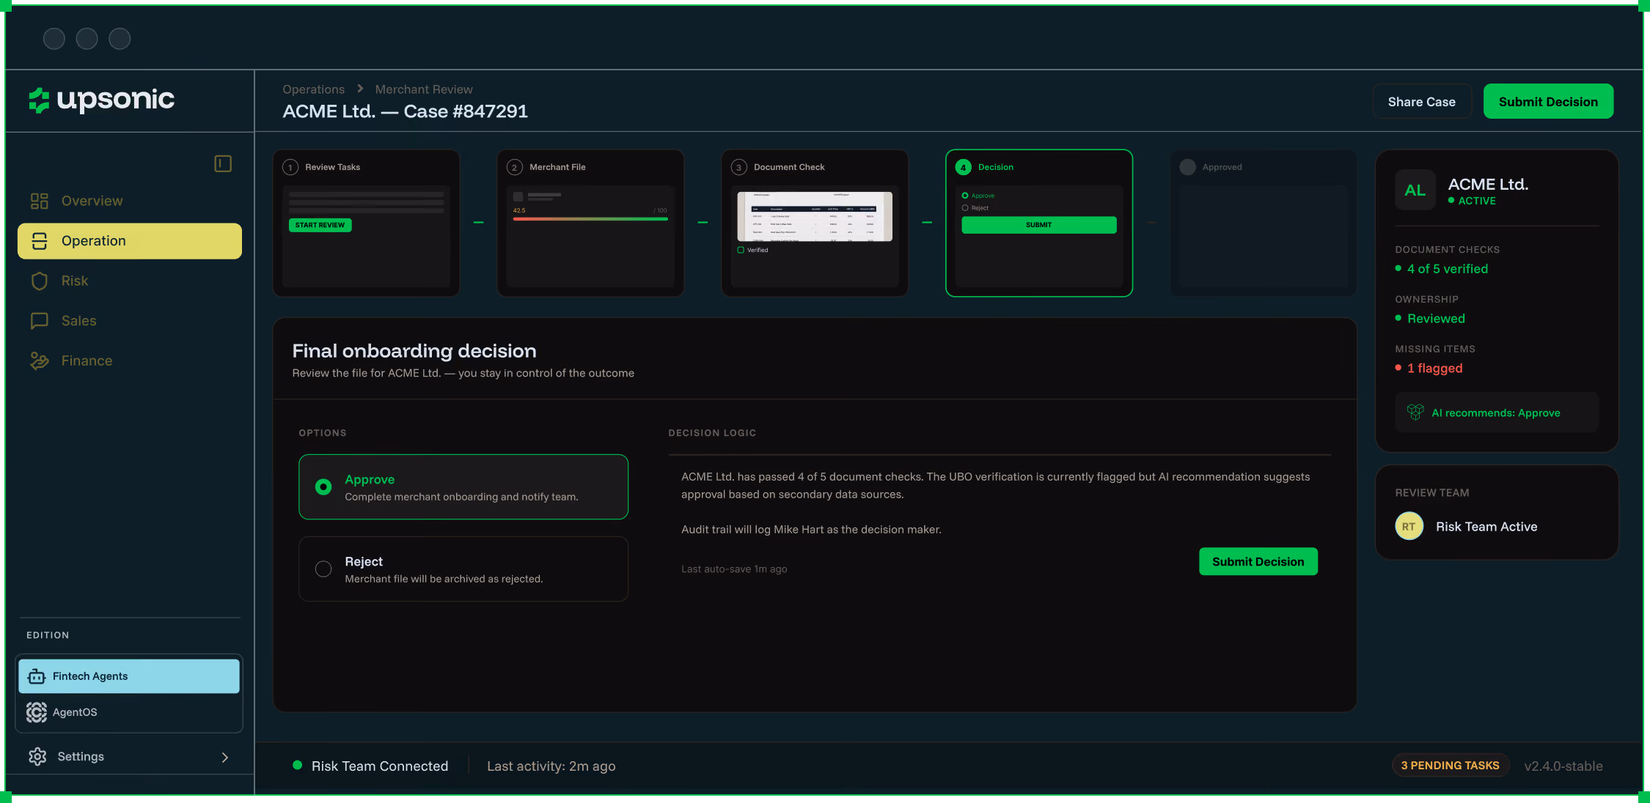Screen dimensions: 1650x803
Task: Open the Document Check thumbnail preview
Action: point(815,217)
